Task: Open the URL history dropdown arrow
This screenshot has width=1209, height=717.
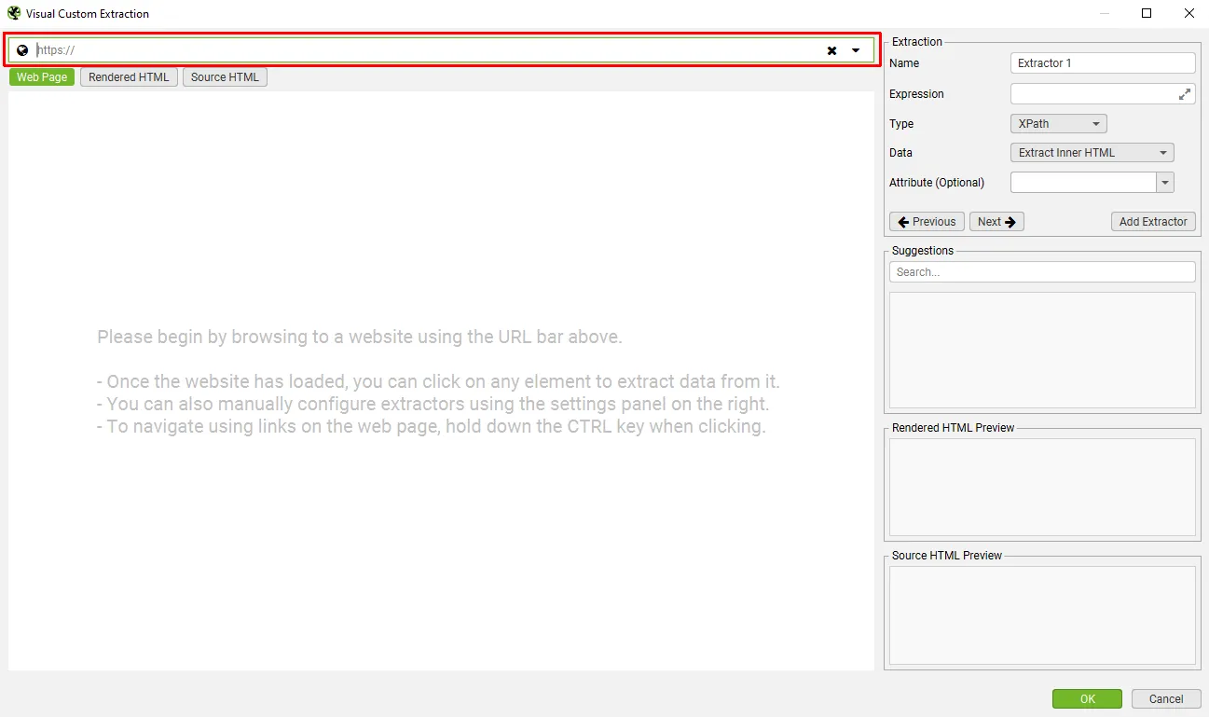Action: click(x=855, y=49)
